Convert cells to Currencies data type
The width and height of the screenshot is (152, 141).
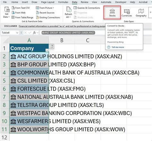tap(127, 13)
